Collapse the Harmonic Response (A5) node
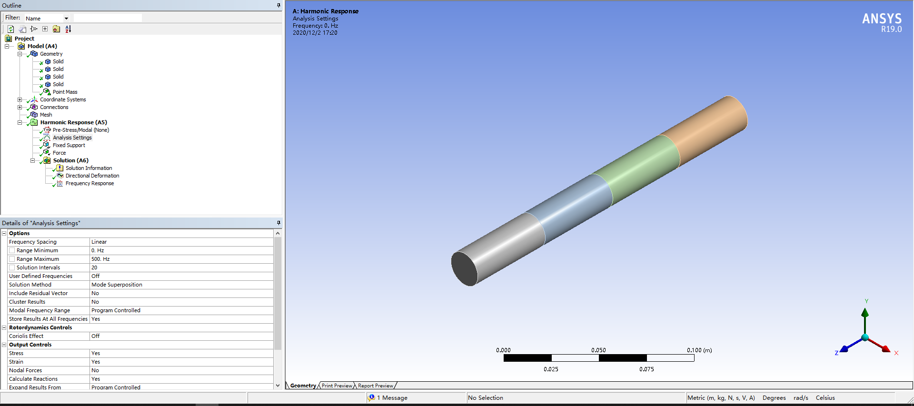This screenshot has width=914, height=406. [20, 122]
